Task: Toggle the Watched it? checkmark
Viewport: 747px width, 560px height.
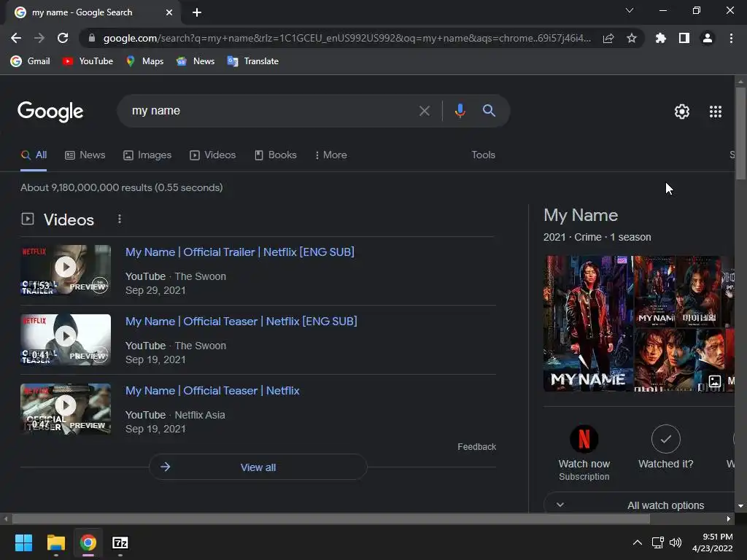Action: [x=665, y=439]
